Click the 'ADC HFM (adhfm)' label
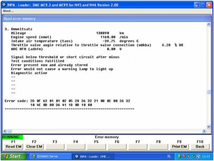214x161 pixels. (27, 49)
